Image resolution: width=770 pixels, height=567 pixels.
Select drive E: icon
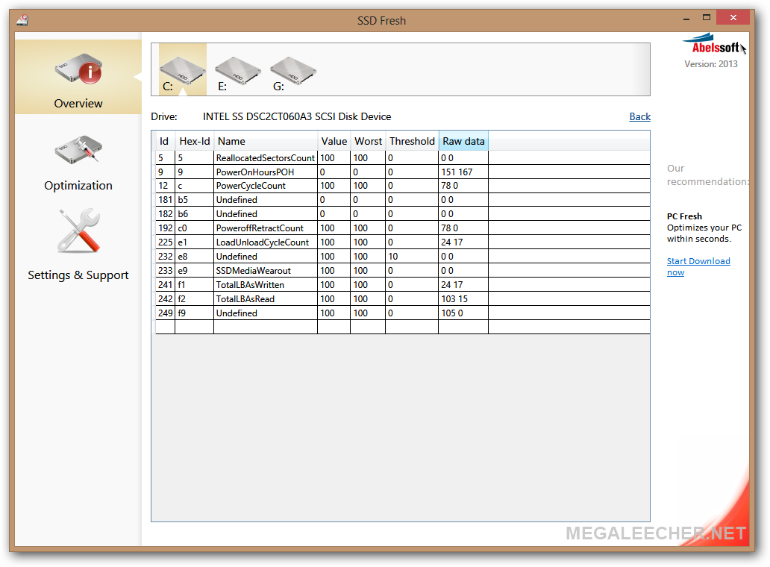click(237, 74)
